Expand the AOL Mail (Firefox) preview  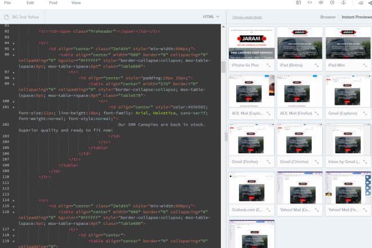point(317,113)
